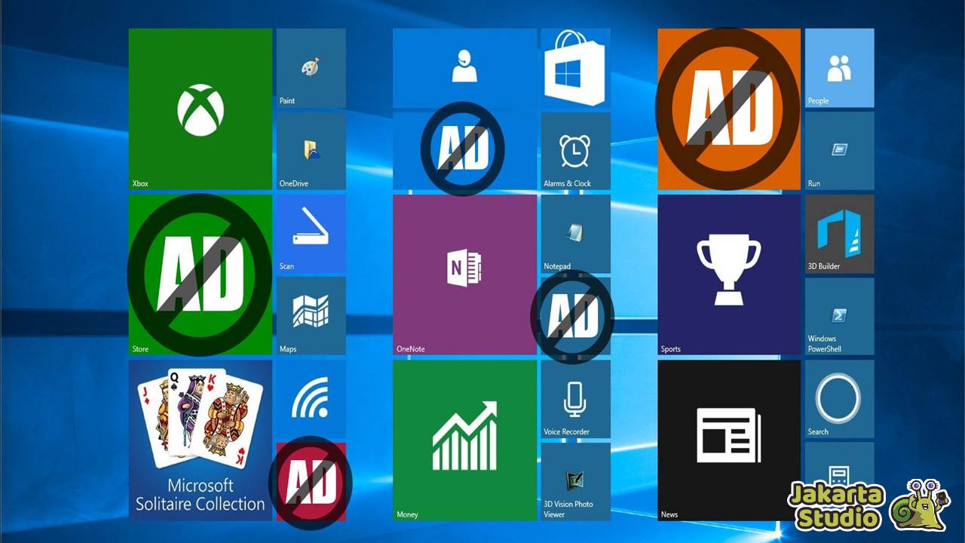Launch the Notepad tile
Image resolution: width=965 pixels, height=543 pixels.
tap(575, 234)
